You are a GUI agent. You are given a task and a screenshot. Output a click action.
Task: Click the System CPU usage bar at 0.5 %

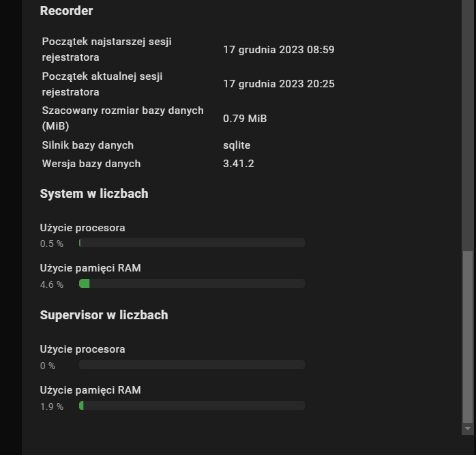(192, 243)
